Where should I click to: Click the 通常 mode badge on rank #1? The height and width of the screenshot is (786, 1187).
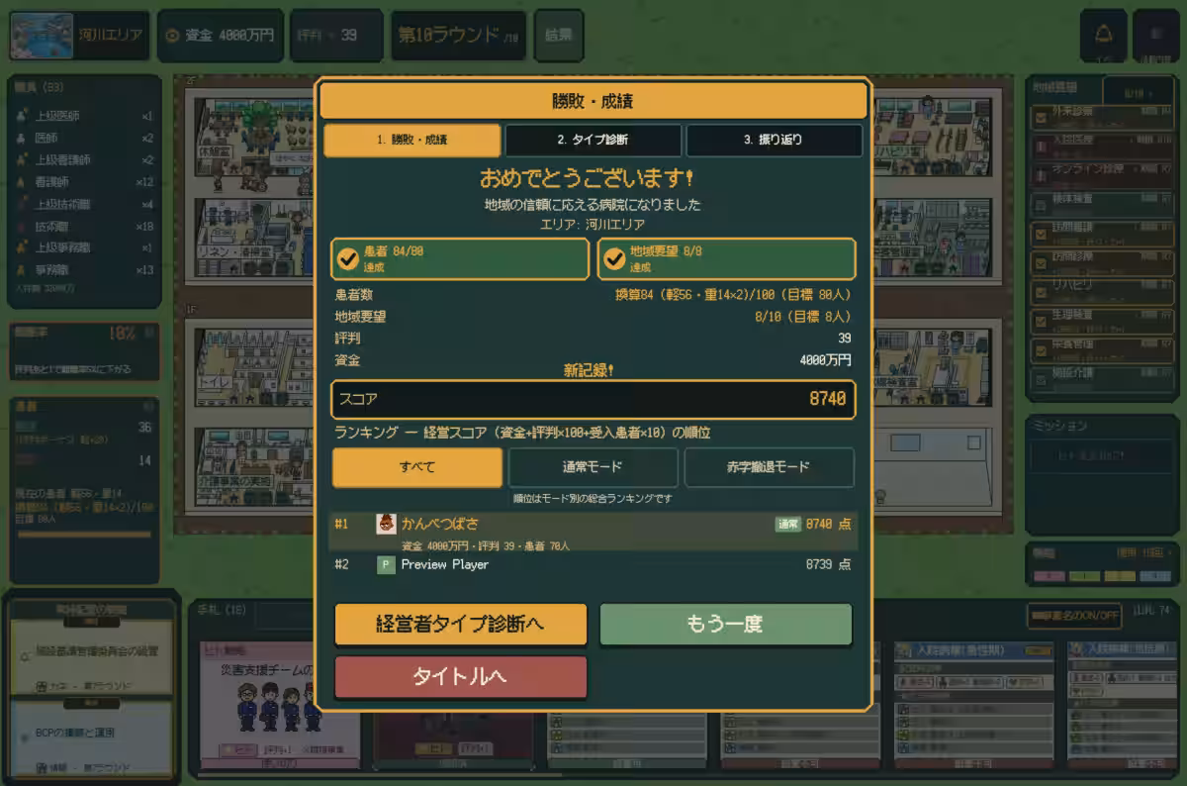[x=787, y=524]
